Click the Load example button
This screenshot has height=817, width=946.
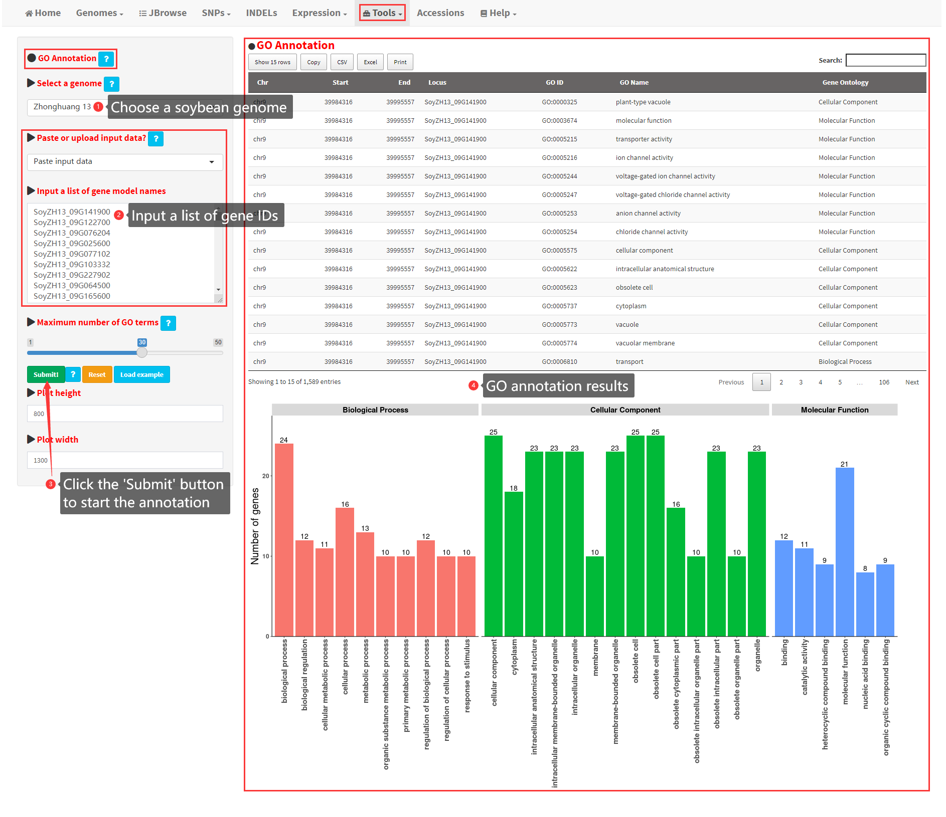[x=141, y=374]
